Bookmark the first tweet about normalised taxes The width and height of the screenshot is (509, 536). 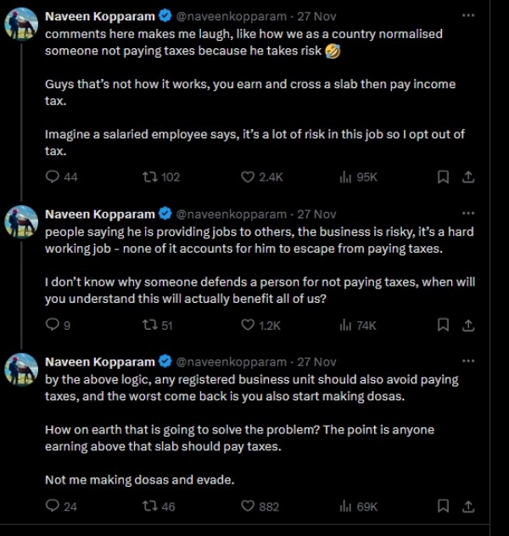click(442, 176)
